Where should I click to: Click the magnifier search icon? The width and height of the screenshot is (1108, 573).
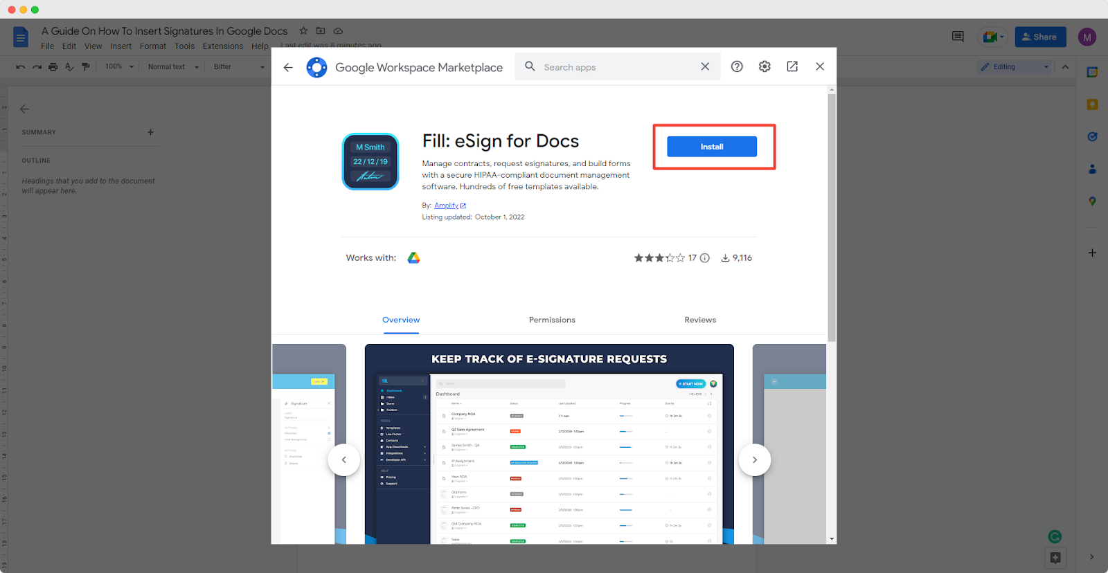tap(530, 66)
